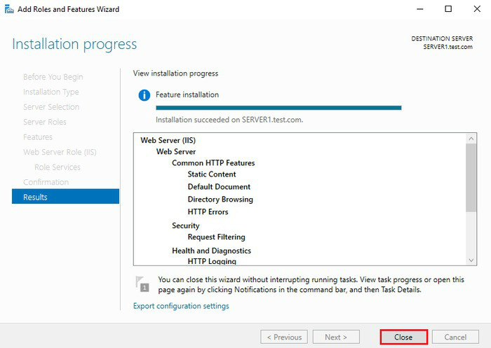491x348 pixels.
Task: Select Before You Begin in sidebar
Action: [53, 77]
